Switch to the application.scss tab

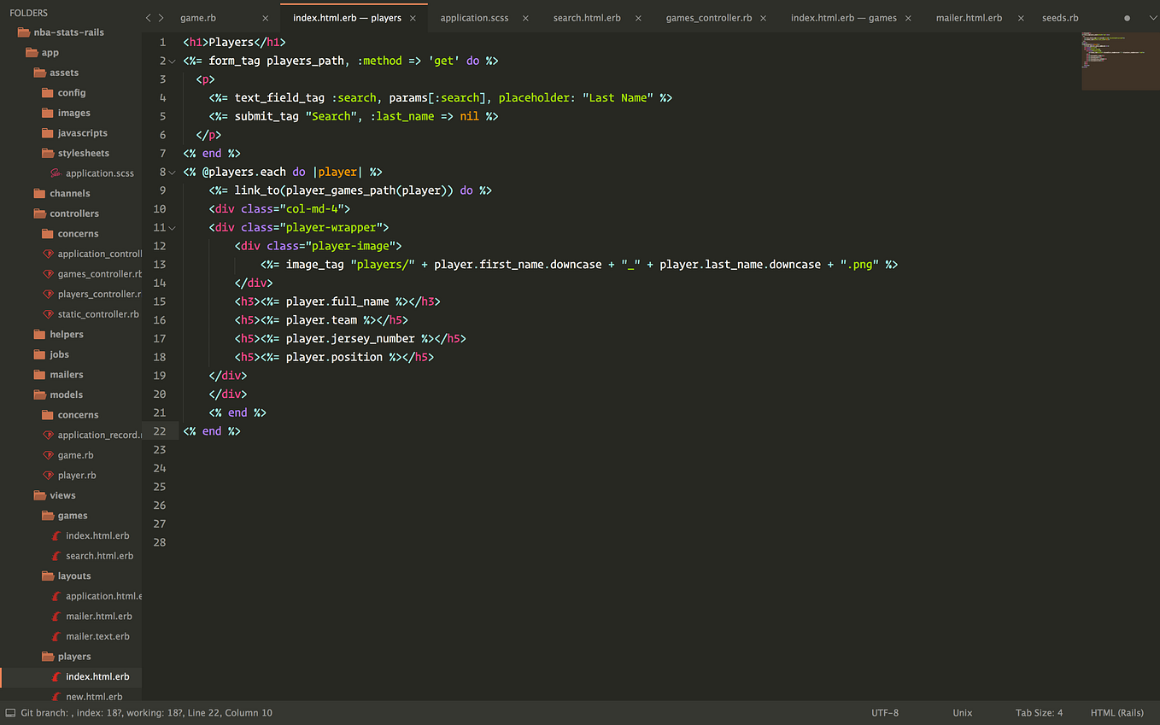[x=475, y=16]
